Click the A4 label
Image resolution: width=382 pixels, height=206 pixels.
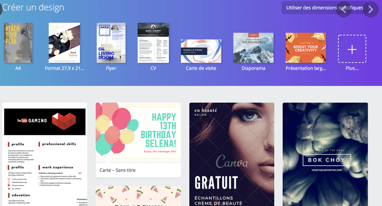[x=18, y=68]
